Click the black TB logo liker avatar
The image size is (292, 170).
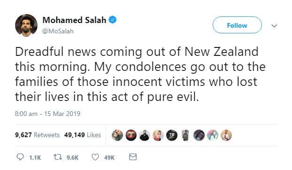(x=172, y=135)
